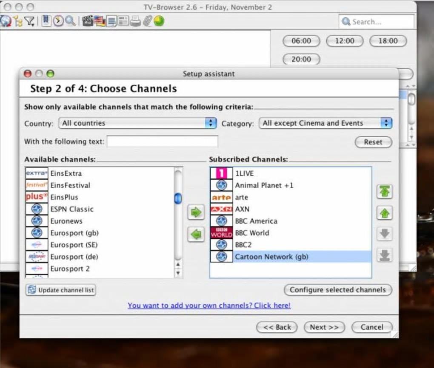Jump to 20:00 in the program table

tap(301, 59)
